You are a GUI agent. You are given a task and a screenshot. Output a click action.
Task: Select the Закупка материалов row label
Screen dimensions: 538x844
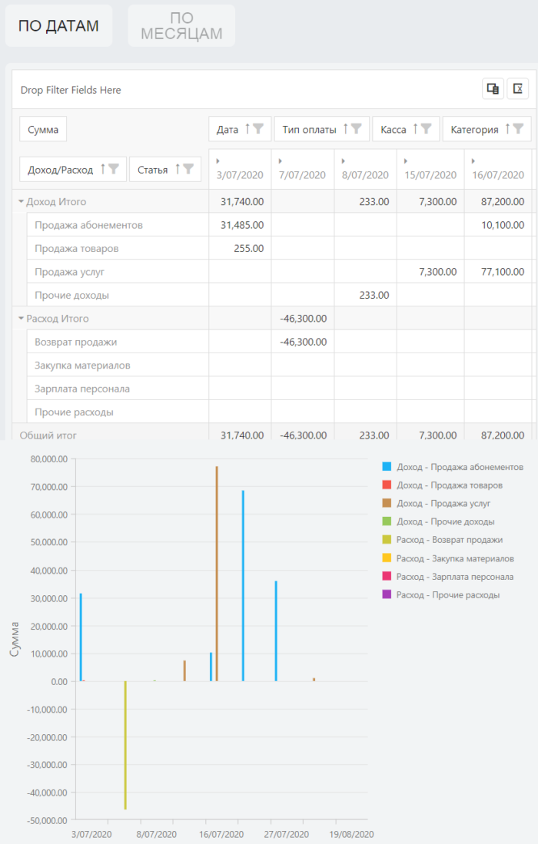click(82, 366)
